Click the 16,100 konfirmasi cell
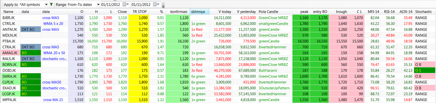Image resolution: width=436 pixels, height=103 pixels. 178,41
